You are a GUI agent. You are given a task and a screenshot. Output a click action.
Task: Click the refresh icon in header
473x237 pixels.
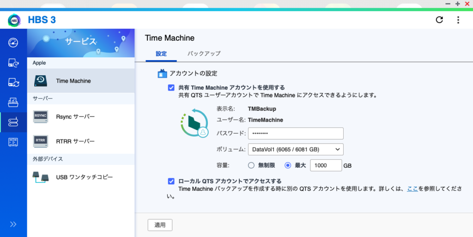point(439,20)
